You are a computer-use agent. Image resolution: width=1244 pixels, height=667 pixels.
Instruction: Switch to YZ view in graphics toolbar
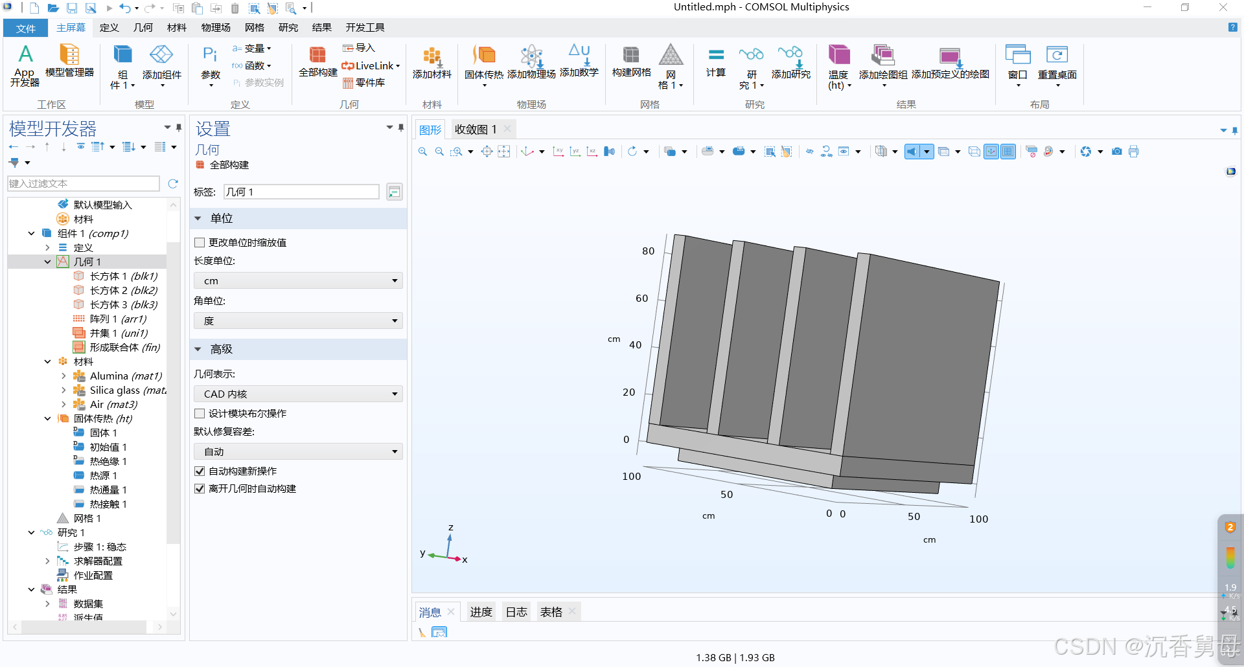tap(575, 152)
